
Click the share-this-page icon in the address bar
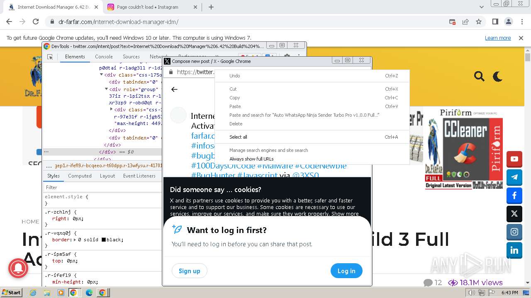465,22
